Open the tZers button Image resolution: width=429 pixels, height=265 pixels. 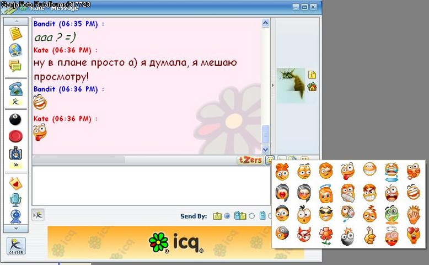[x=250, y=160]
